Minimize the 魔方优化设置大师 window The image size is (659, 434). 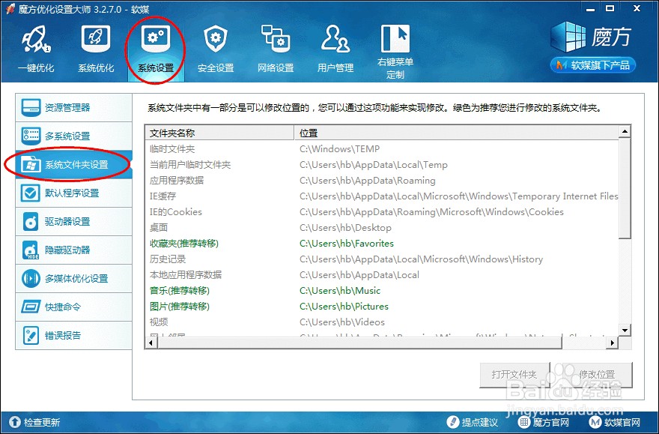(591, 8)
